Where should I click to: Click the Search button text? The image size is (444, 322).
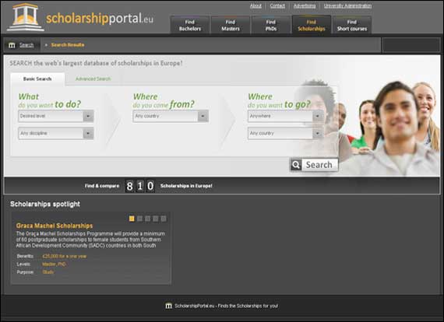pos(319,165)
